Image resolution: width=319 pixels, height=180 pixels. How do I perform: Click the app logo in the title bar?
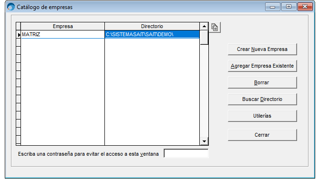point(11,7)
